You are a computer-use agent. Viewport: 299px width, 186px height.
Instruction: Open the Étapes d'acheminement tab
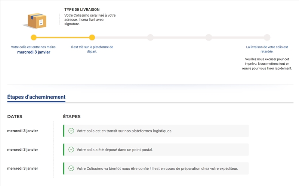tap(36, 97)
